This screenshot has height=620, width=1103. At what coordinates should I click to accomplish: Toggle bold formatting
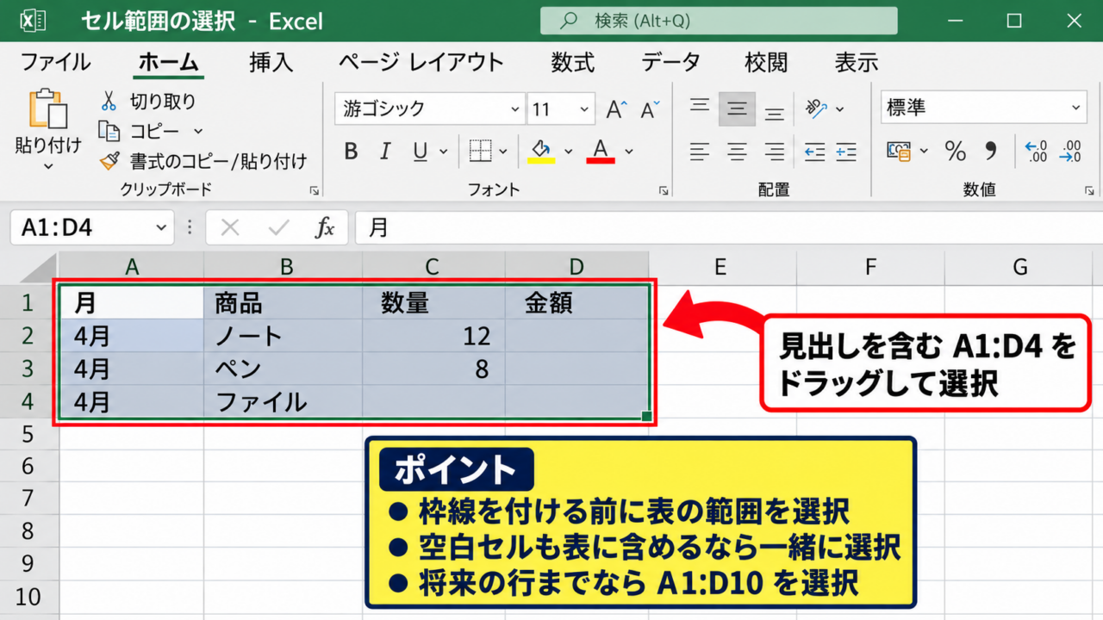(x=351, y=152)
